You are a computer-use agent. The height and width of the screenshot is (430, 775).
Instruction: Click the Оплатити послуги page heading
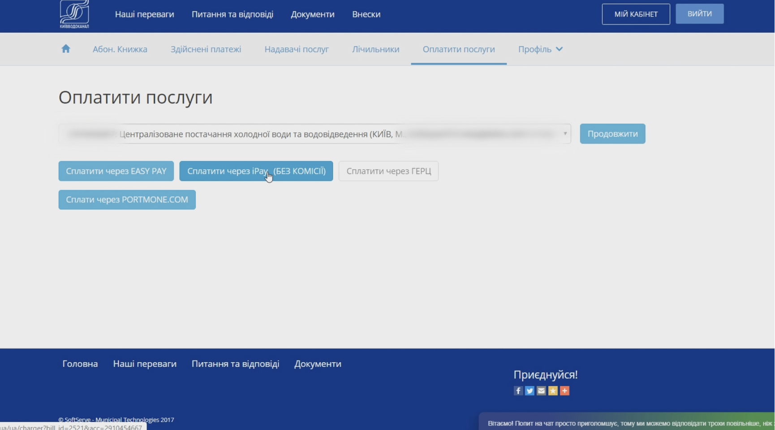coord(136,98)
